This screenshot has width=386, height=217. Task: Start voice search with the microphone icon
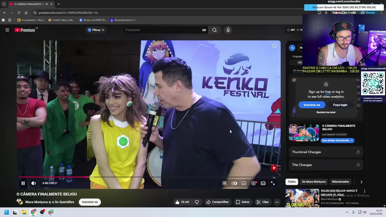tap(228, 30)
